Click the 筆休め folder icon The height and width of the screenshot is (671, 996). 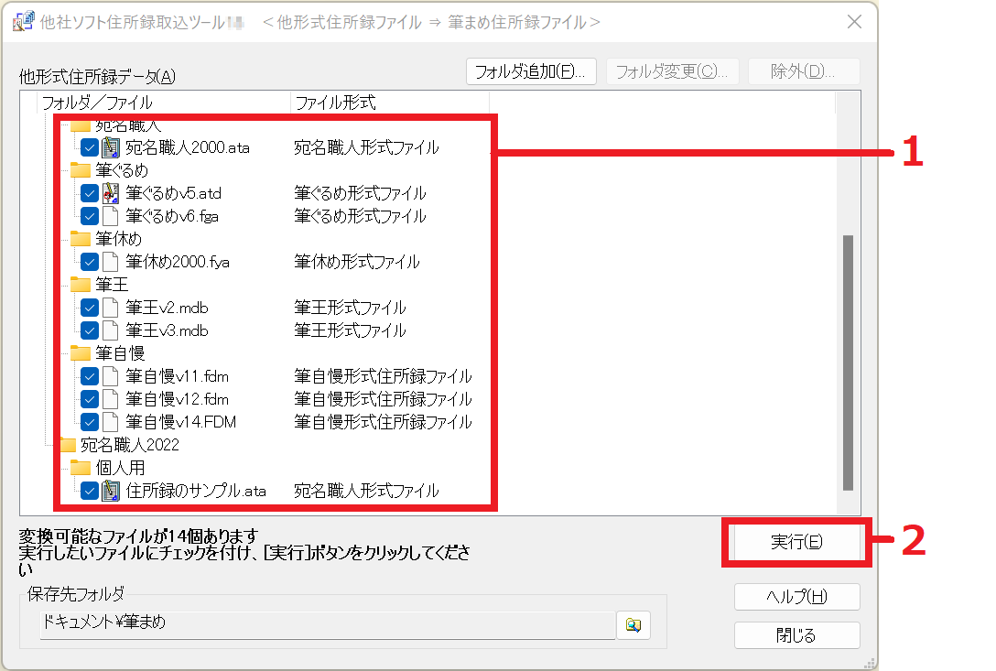point(81,238)
